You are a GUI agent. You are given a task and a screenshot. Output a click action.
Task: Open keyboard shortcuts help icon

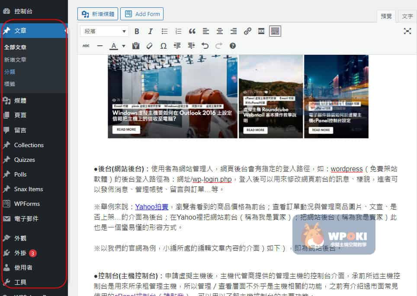pyautogui.click(x=233, y=46)
